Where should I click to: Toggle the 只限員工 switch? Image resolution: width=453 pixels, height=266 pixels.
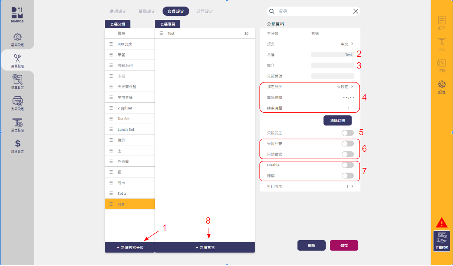(x=347, y=133)
